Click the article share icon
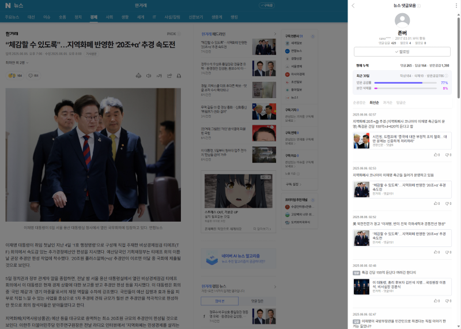The image size is (461, 329). tap(169, 76)
